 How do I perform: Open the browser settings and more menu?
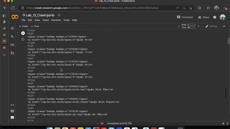[225, 8]
